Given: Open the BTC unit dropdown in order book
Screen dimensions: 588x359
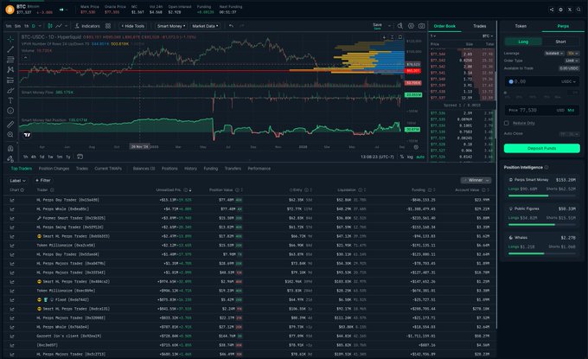Looking at the screenshot, I should [x=488, y=36].
